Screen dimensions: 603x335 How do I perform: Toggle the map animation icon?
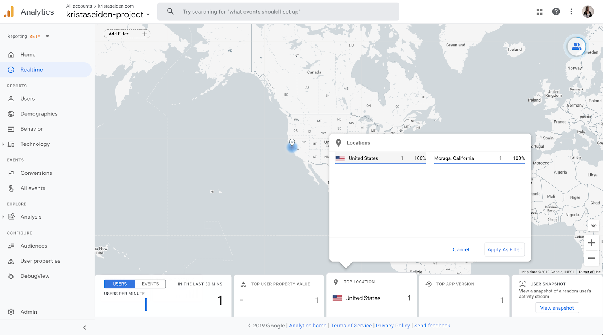594,226
